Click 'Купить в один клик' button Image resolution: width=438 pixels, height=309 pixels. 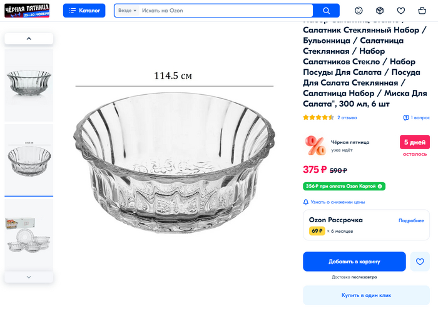(366, 295)
